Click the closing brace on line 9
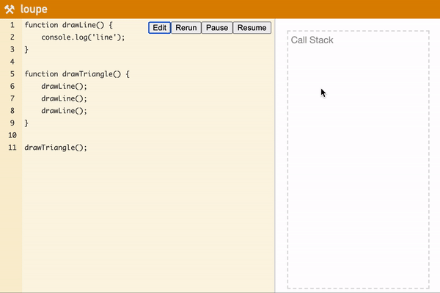The width and height of the screenshot is (440, 293). point(26,123)
